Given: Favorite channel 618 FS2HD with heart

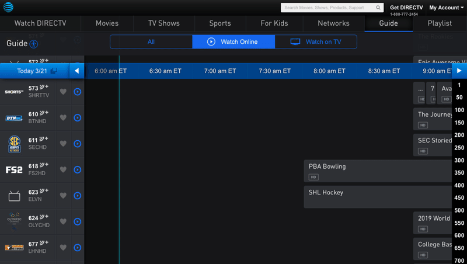Looking at the screenshot, I should click(x=63, y=169).
